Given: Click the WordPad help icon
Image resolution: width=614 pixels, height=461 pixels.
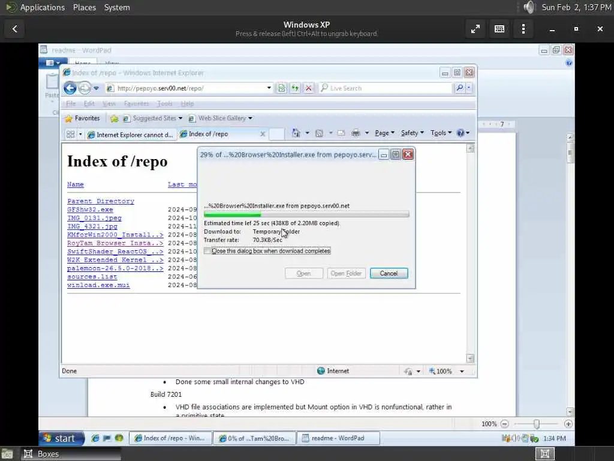Looking at the screenshot, I should pos(568,62).
